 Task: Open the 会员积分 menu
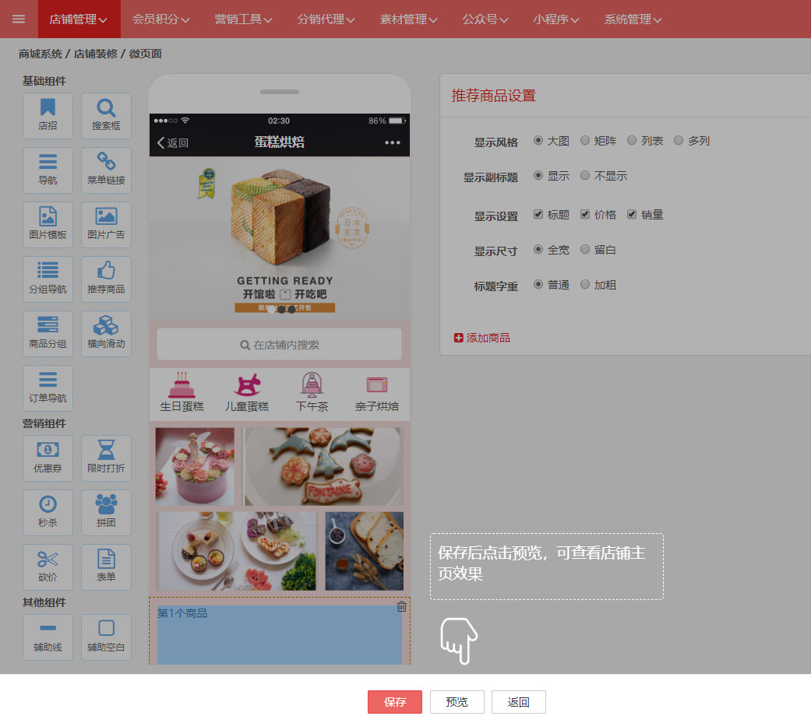(x=160, y=19)
